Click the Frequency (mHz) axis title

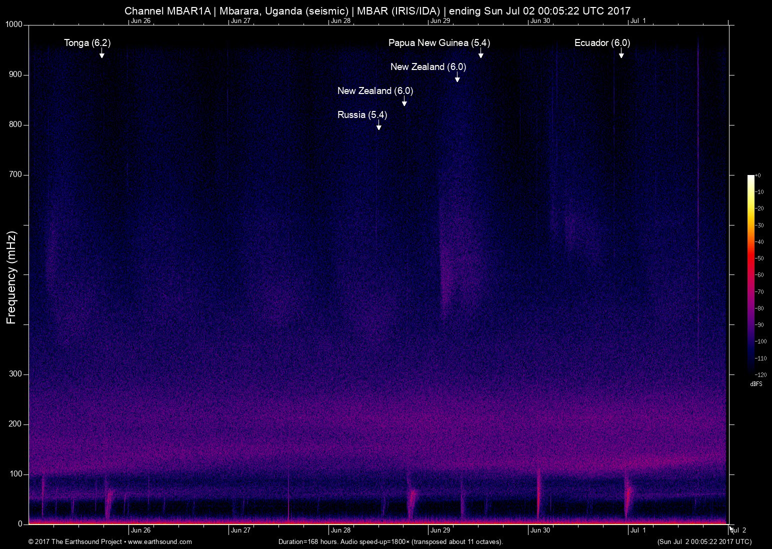click(x=11, y=277)
